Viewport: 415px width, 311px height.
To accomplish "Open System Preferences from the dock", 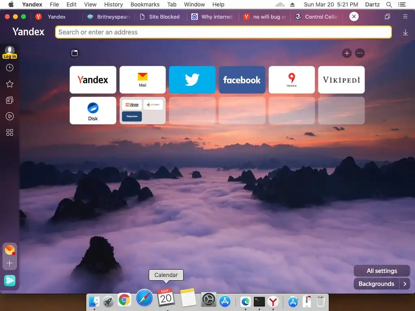I will pos(209,300).
